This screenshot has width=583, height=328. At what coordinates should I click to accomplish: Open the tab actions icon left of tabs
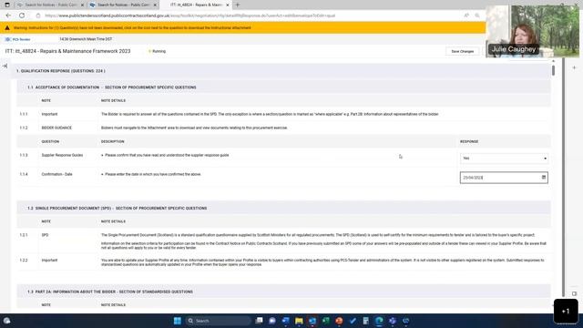click(7, 5)
